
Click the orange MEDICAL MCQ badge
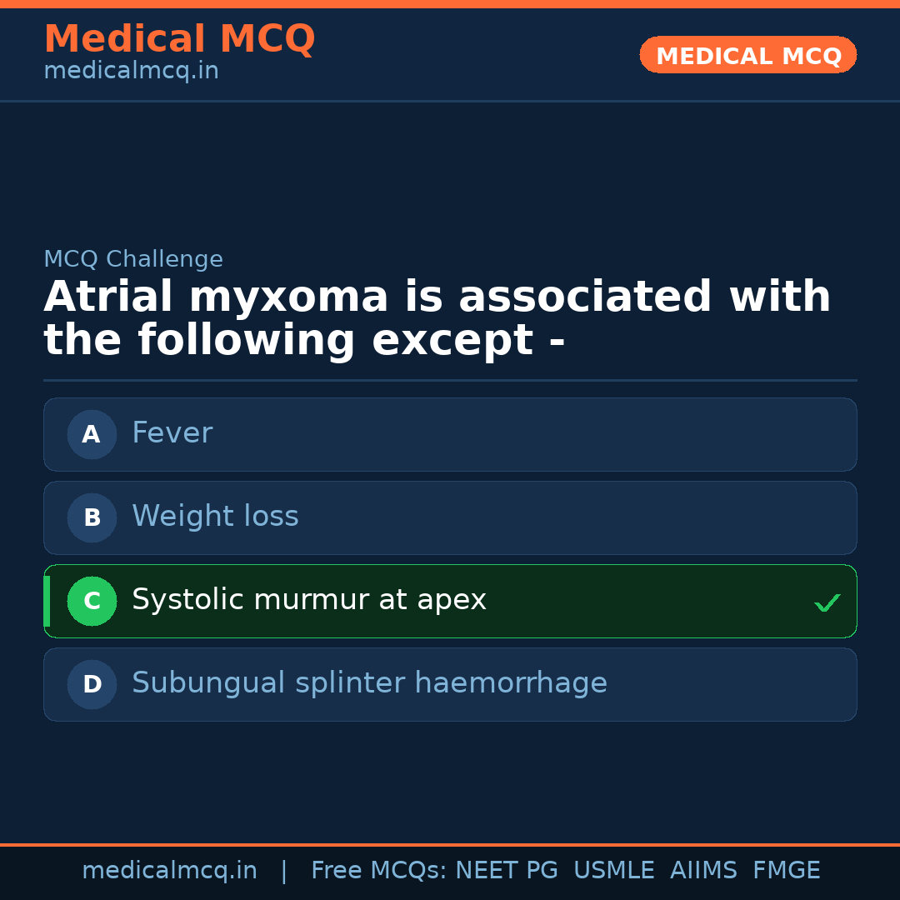747,55
